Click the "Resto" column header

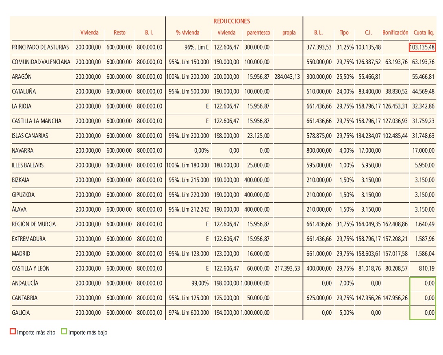click(119, 32)
